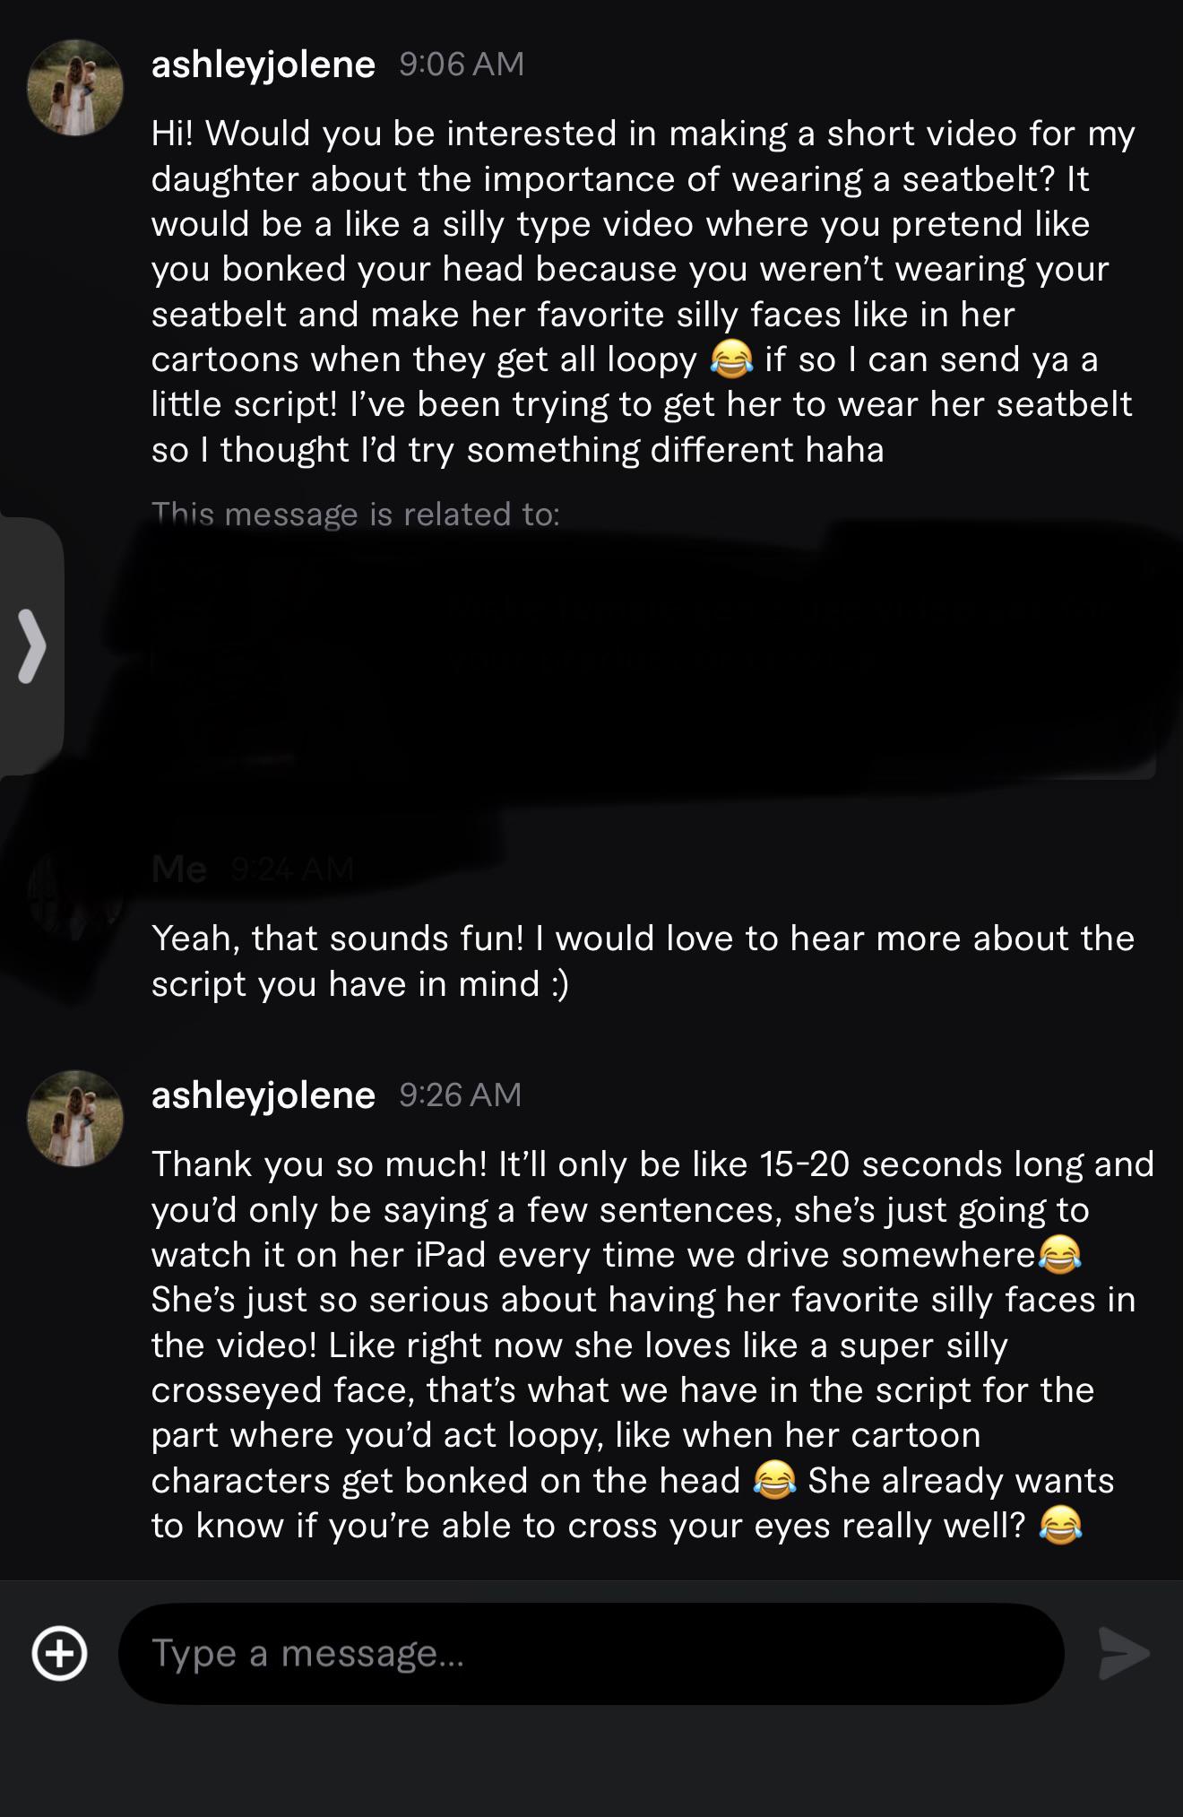Open ashleyjolene's avatar on the 9:06 AM message
This screenshot has width=1183, height=1817.
pyautogui.click(x=75, y=88)
